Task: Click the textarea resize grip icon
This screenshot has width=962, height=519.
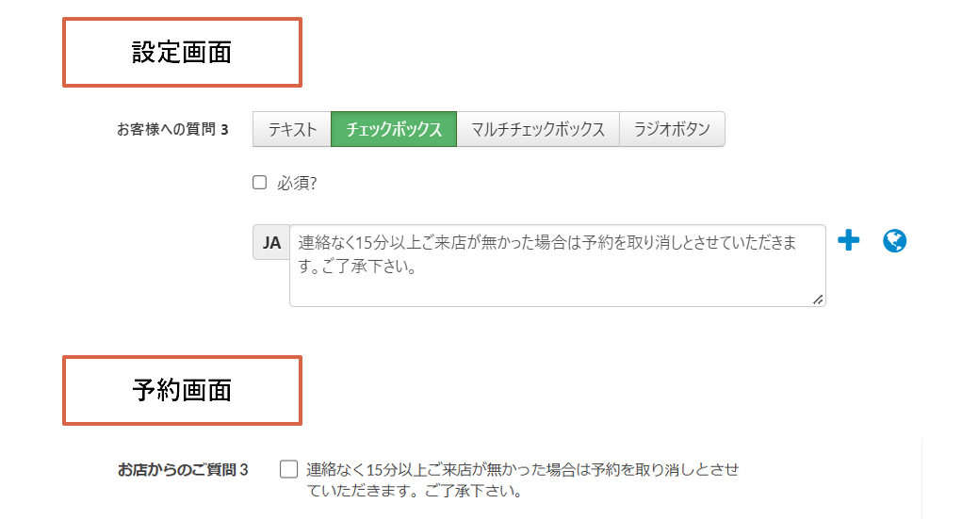Action: 818,300
